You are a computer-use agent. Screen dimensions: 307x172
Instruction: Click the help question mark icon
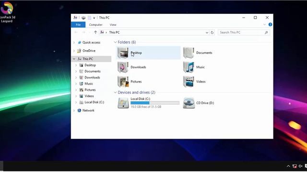pos(270,24)
